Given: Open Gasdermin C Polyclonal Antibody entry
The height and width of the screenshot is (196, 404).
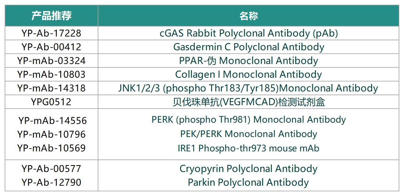Looking at the screenshot, I should coord(249,47).
